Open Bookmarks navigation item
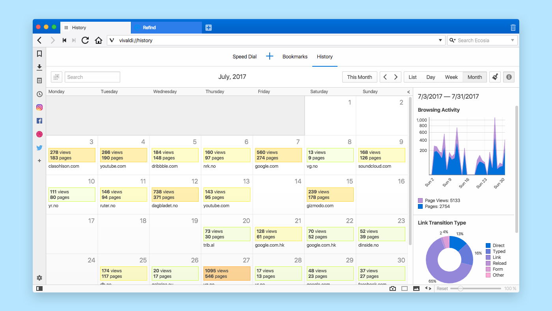 pos(295,56)
